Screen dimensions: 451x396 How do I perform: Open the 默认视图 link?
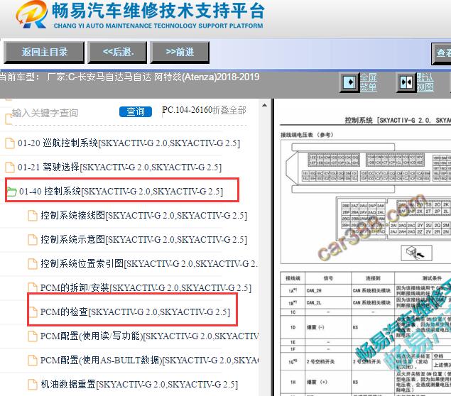click(x=425, y=82)
